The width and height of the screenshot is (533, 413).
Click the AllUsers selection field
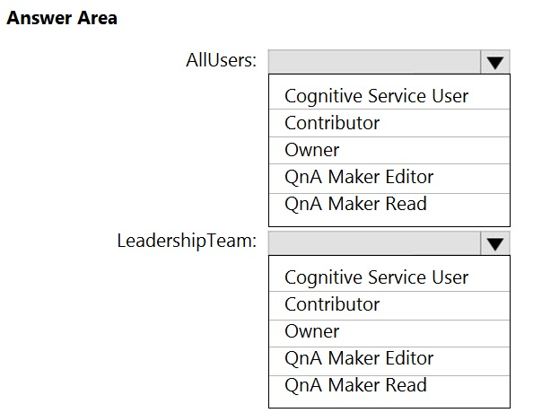coord(374,62)
